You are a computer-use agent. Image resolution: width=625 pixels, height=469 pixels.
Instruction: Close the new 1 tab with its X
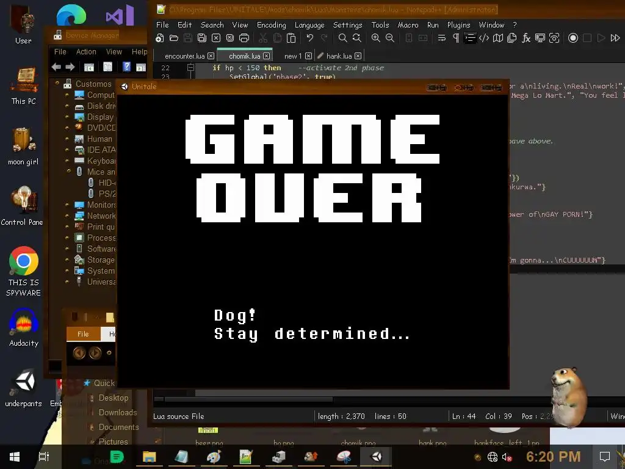[308, 56]
